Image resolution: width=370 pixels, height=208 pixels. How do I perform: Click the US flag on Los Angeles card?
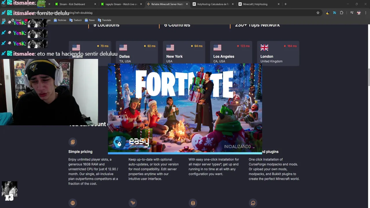[217, 47]
